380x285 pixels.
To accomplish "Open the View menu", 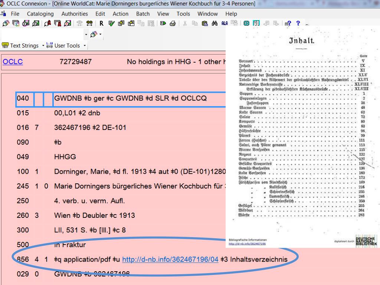I will (x=163, y=14).
